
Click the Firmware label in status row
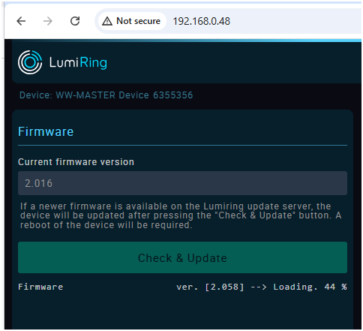click(40, 287)
